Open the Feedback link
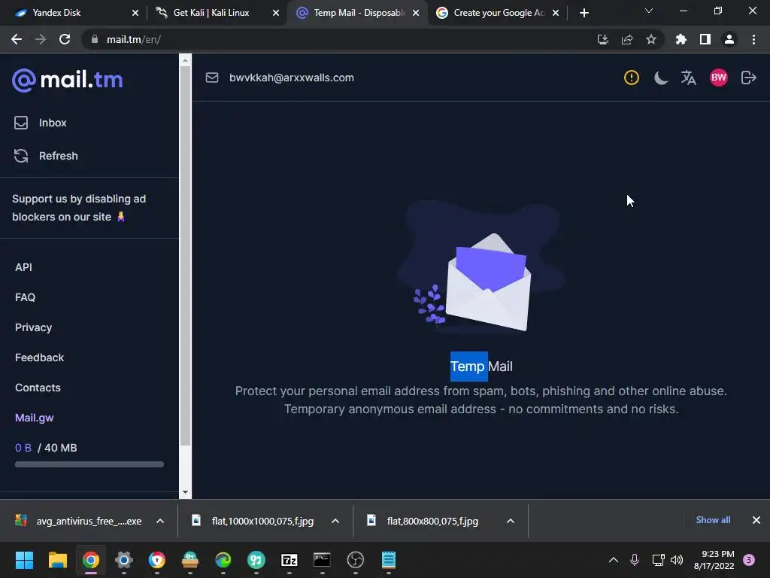Viewport: 770px width, 578px height. (x=39, y=357)
